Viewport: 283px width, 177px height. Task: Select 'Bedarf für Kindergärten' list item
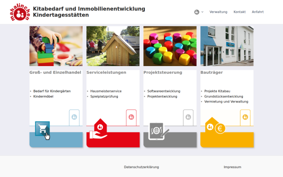pyautogui.click(x=52, y=91)
